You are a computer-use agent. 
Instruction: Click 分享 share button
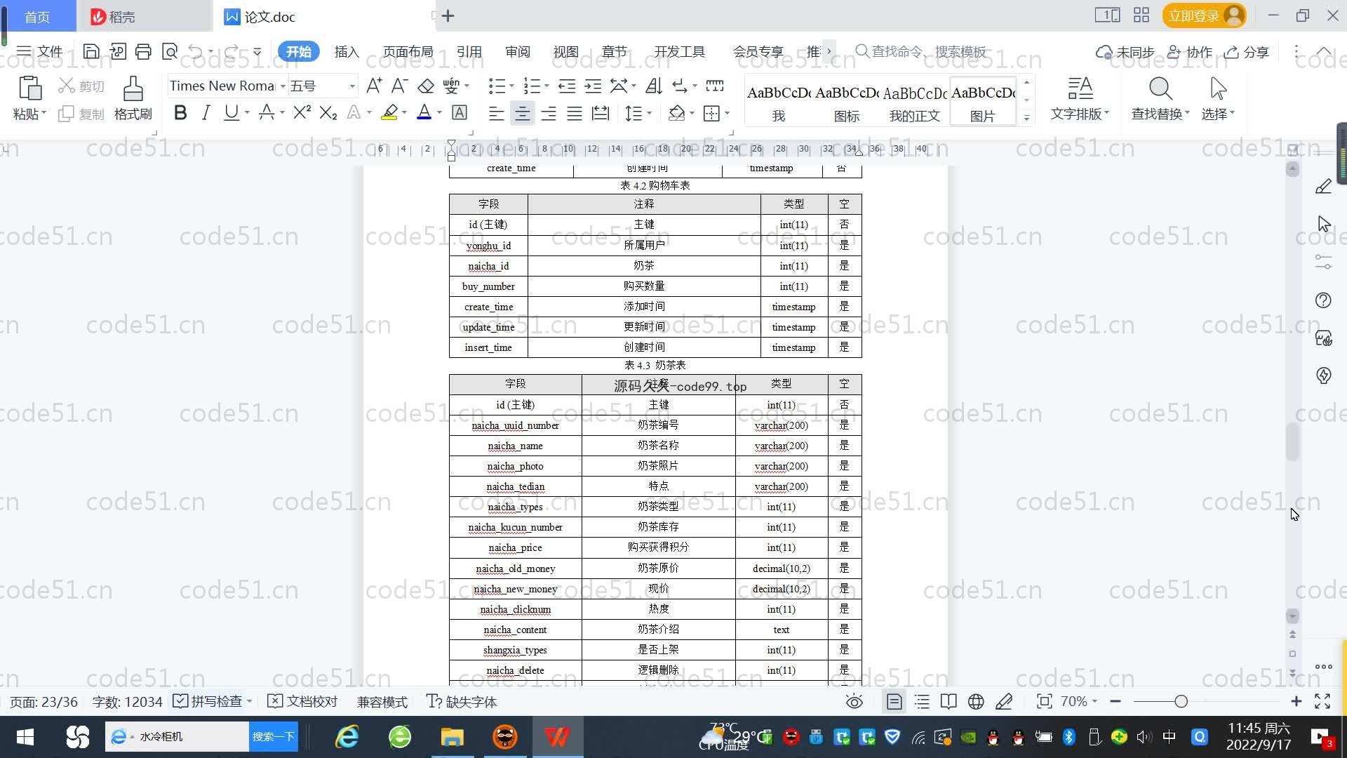(1247, 51)
